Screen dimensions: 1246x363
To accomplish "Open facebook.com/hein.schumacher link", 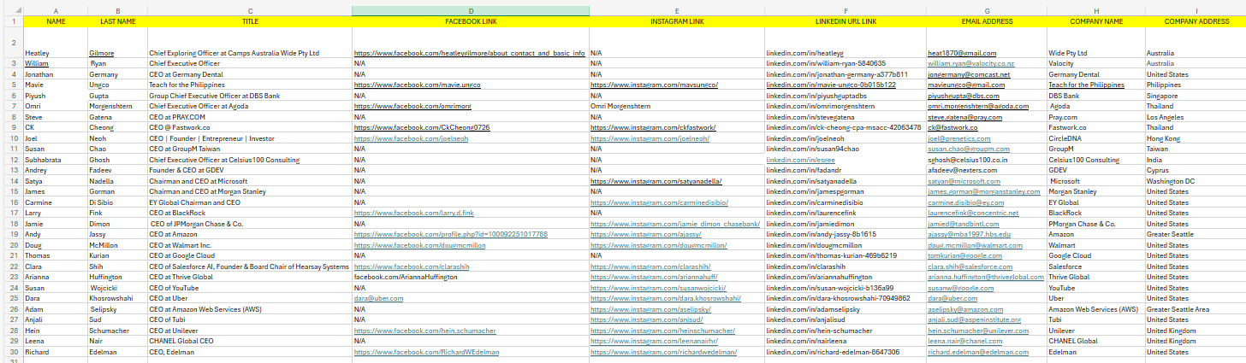I will pos(424,330).
